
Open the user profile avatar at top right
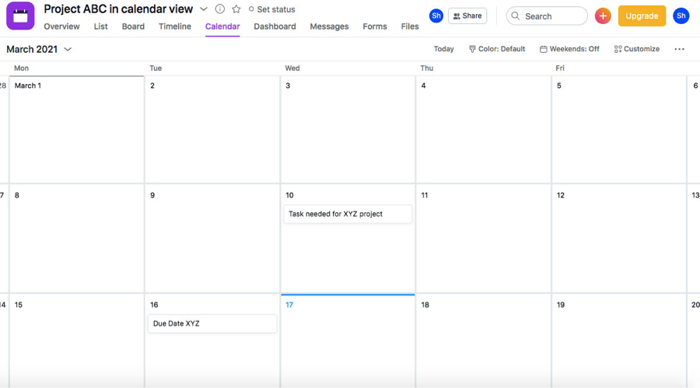pos(681,16)
